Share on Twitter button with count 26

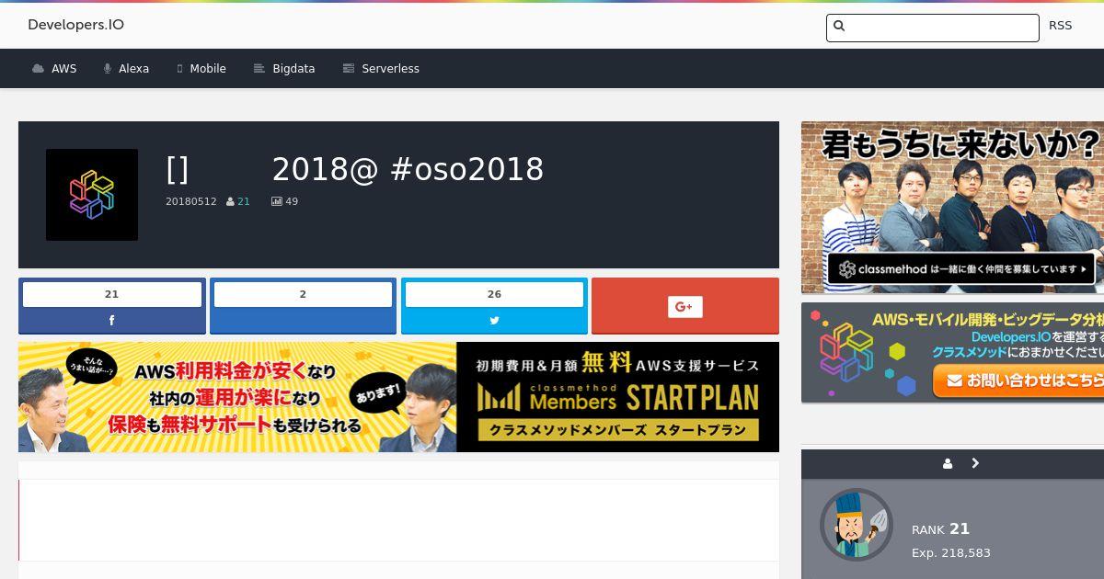(x=494, y=306)
